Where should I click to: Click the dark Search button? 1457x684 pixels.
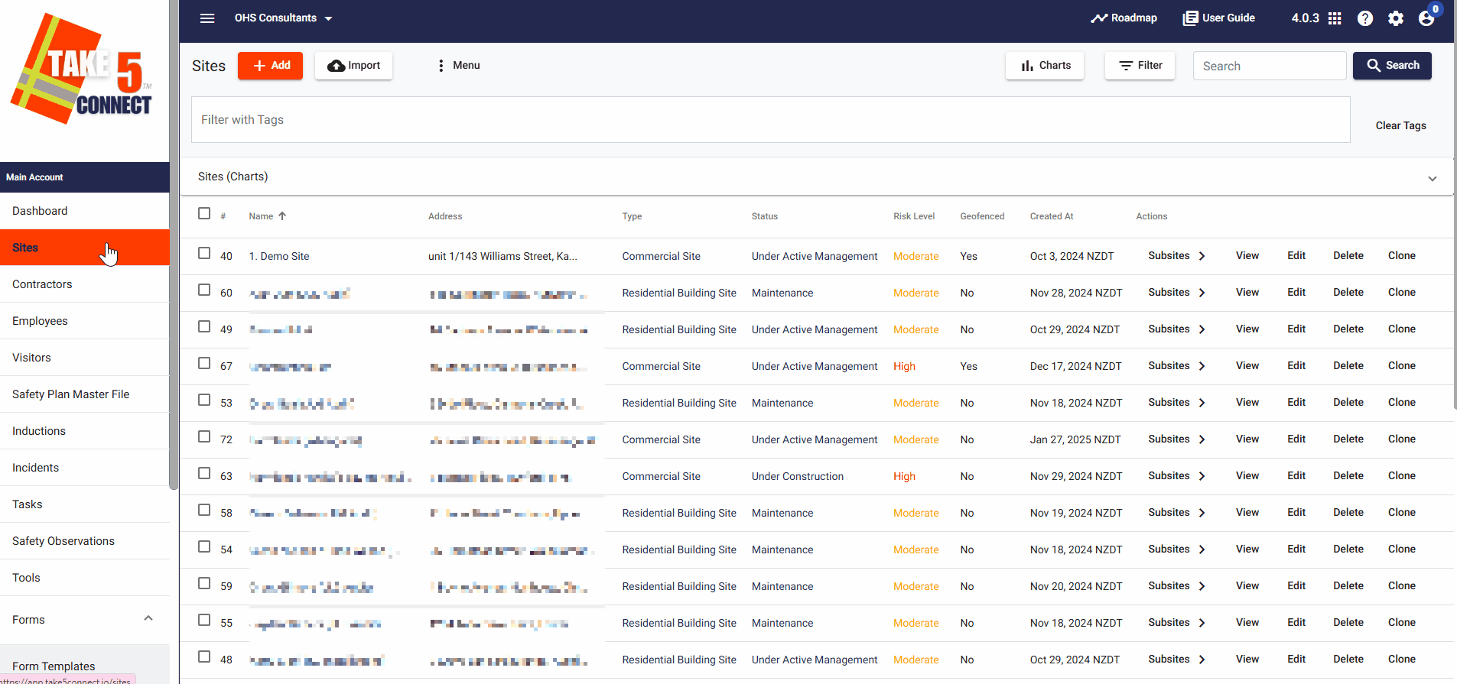(1392, 66)
